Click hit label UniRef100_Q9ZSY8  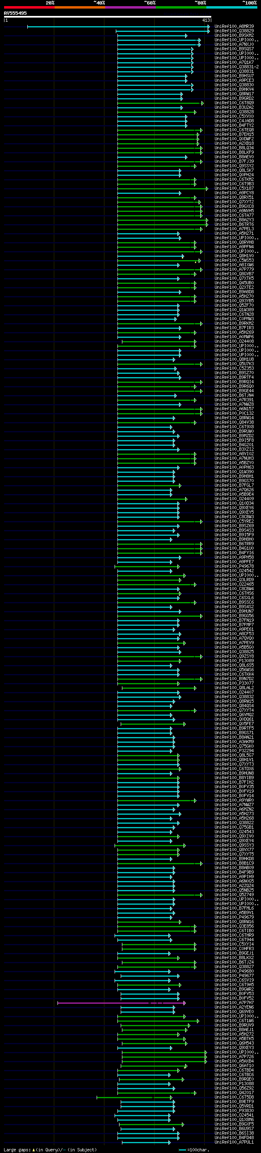[x=234, y=656]
